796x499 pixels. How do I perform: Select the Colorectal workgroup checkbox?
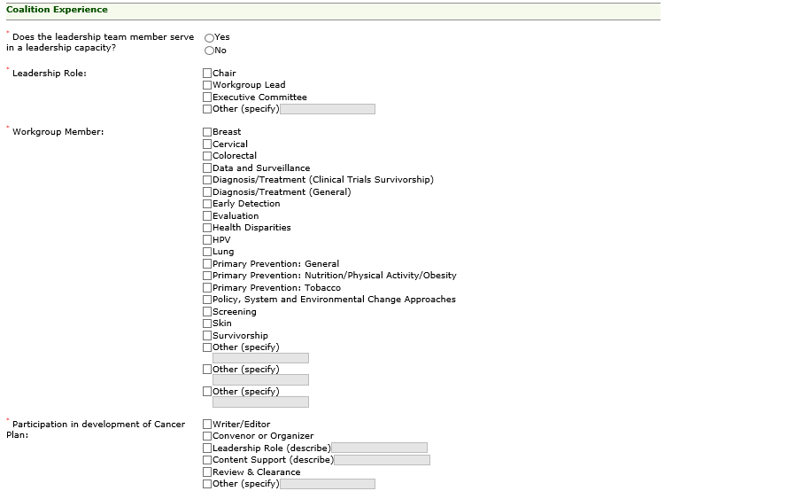(208, 156)
